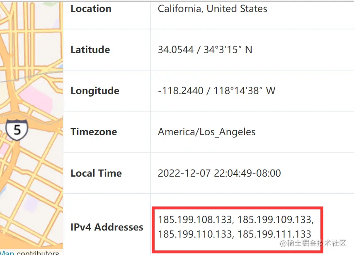Click the Interstate 5 shield on map

click(x=17, y=130)
